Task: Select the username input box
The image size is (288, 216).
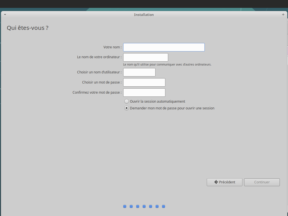Action: (x=139, y=72)
